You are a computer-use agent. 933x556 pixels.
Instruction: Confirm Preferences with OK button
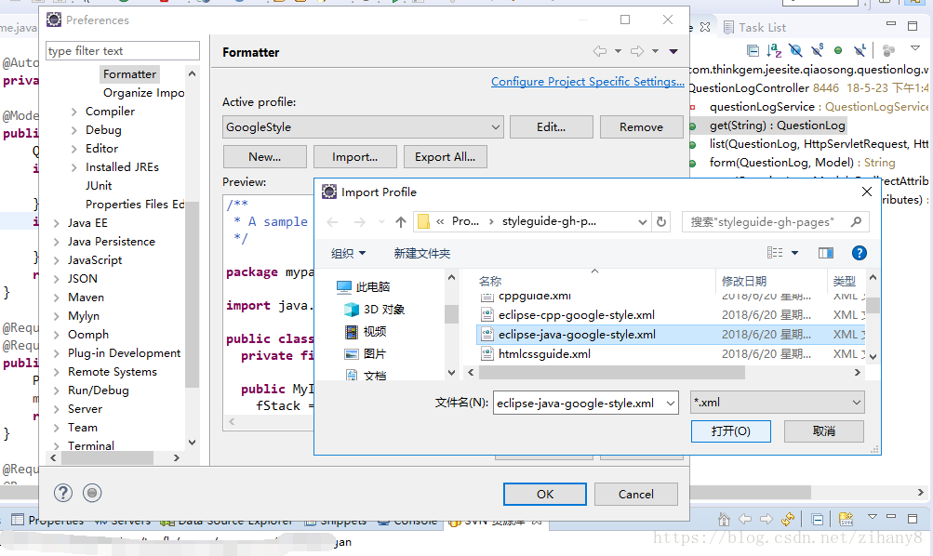tap(545, 494)
